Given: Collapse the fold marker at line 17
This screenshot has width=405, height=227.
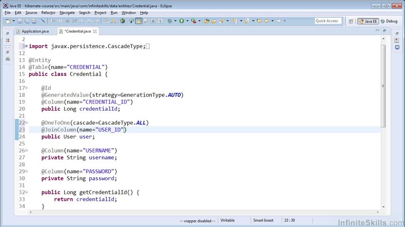Looking at the screenshot, I should (26, 88).
